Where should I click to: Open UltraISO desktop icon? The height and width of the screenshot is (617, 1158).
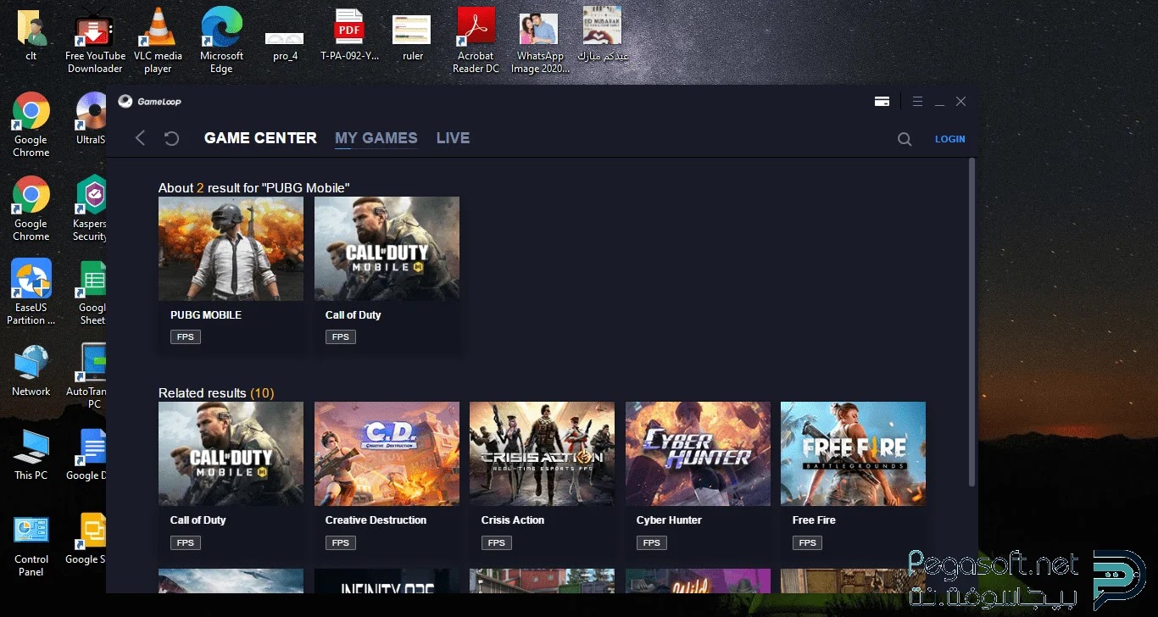pos(91,119)
